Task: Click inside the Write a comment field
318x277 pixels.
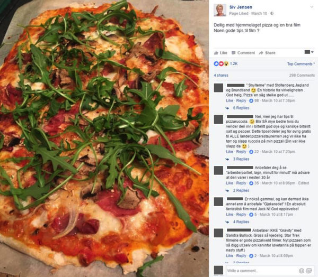Action: [x=262, y=271]
